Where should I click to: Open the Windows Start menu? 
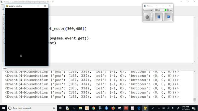tap(3, 108)
